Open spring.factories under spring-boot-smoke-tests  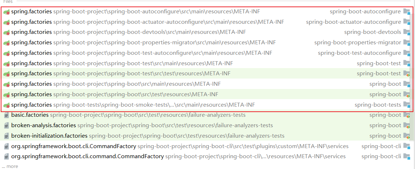tap(31, 105)
